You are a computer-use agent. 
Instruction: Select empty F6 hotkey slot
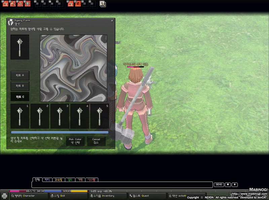45,4
